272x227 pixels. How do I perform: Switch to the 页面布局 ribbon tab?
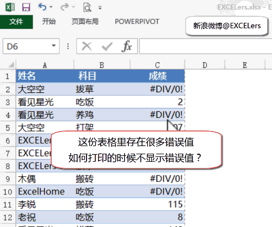(85, 22)
